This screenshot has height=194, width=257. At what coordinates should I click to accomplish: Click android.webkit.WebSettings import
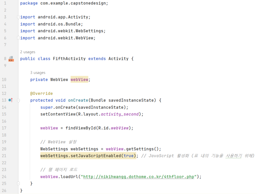70,31
